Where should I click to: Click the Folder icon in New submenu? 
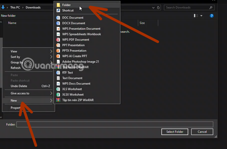[58, 5]
